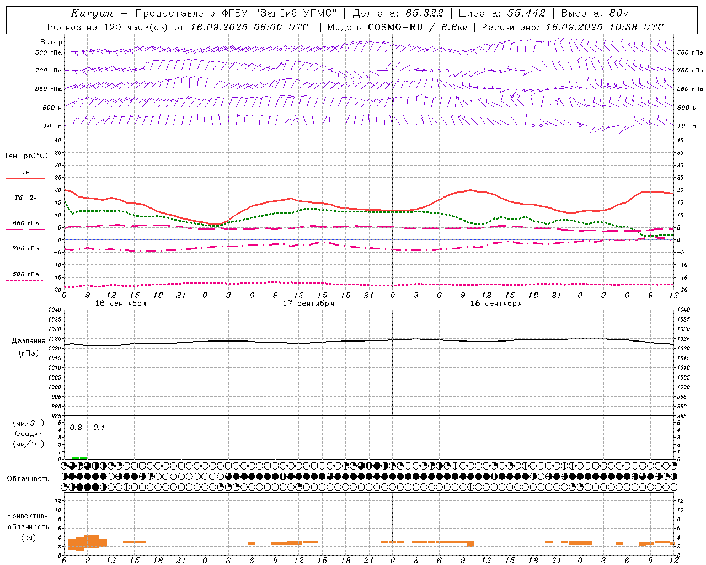Click the green precipitation bar
This screenshot has height=565, width=706.
(x=79, y=458)
